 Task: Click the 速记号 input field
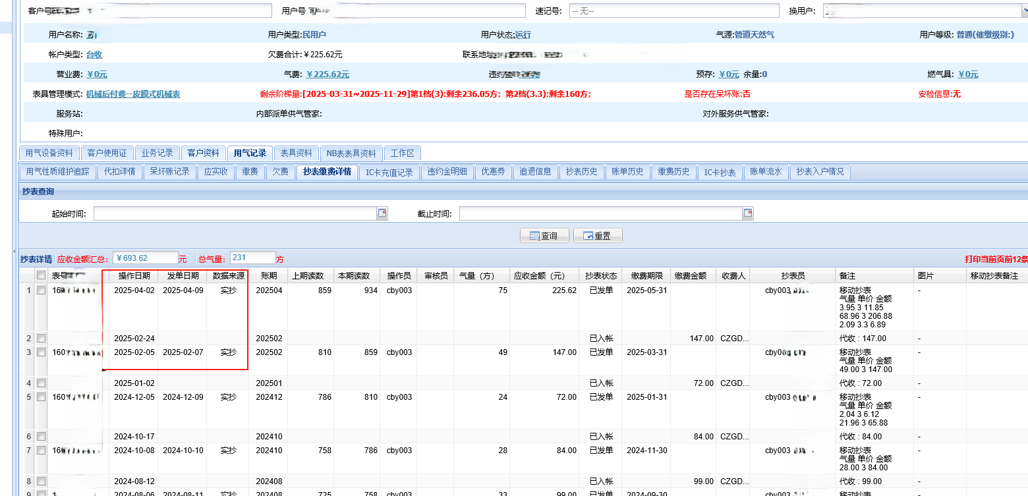673,11
